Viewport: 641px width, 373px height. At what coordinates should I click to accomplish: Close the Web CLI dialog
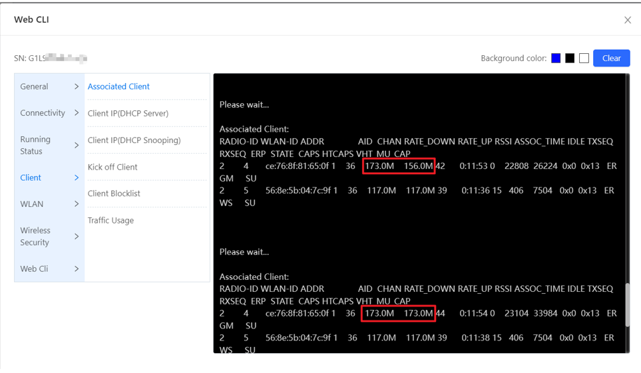(628, 20)
